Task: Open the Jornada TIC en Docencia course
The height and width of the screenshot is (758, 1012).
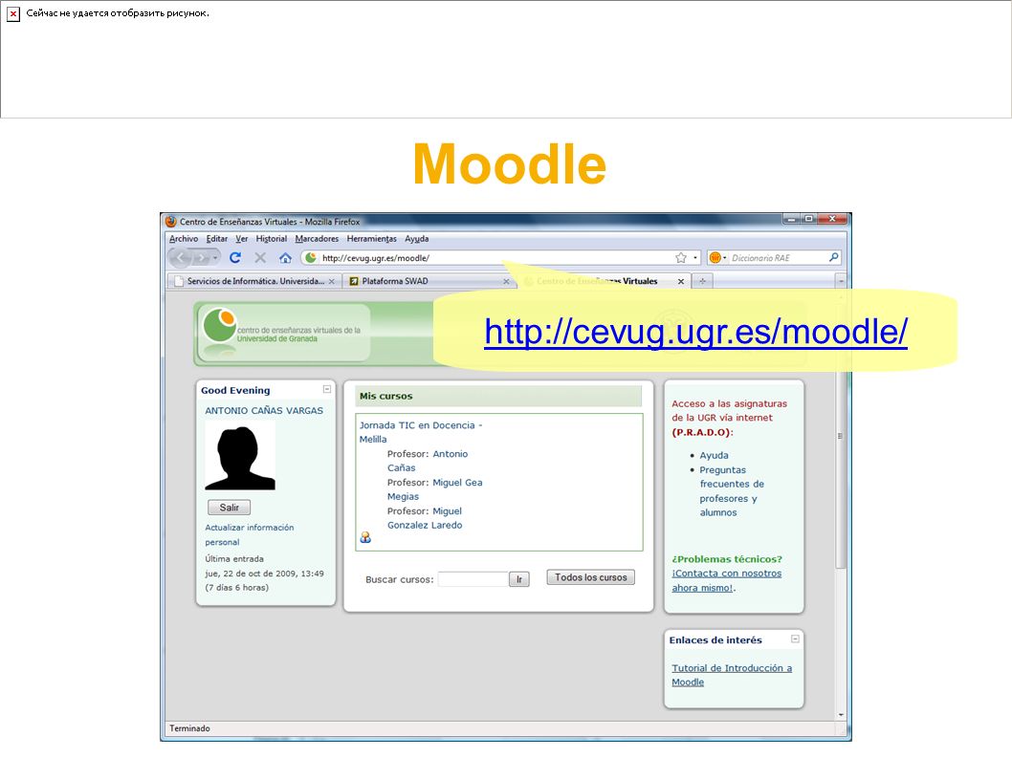Action: coord(421,432)
